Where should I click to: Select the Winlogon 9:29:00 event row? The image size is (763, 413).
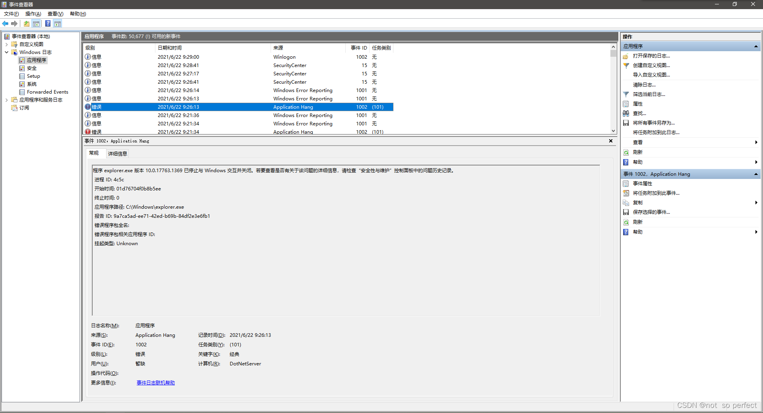coord(238,57)
